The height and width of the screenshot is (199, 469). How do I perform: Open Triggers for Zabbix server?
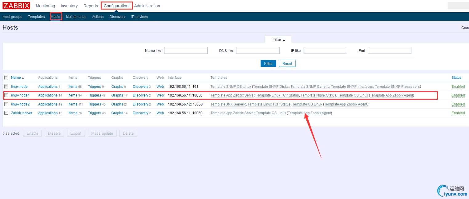click(94, 113)
